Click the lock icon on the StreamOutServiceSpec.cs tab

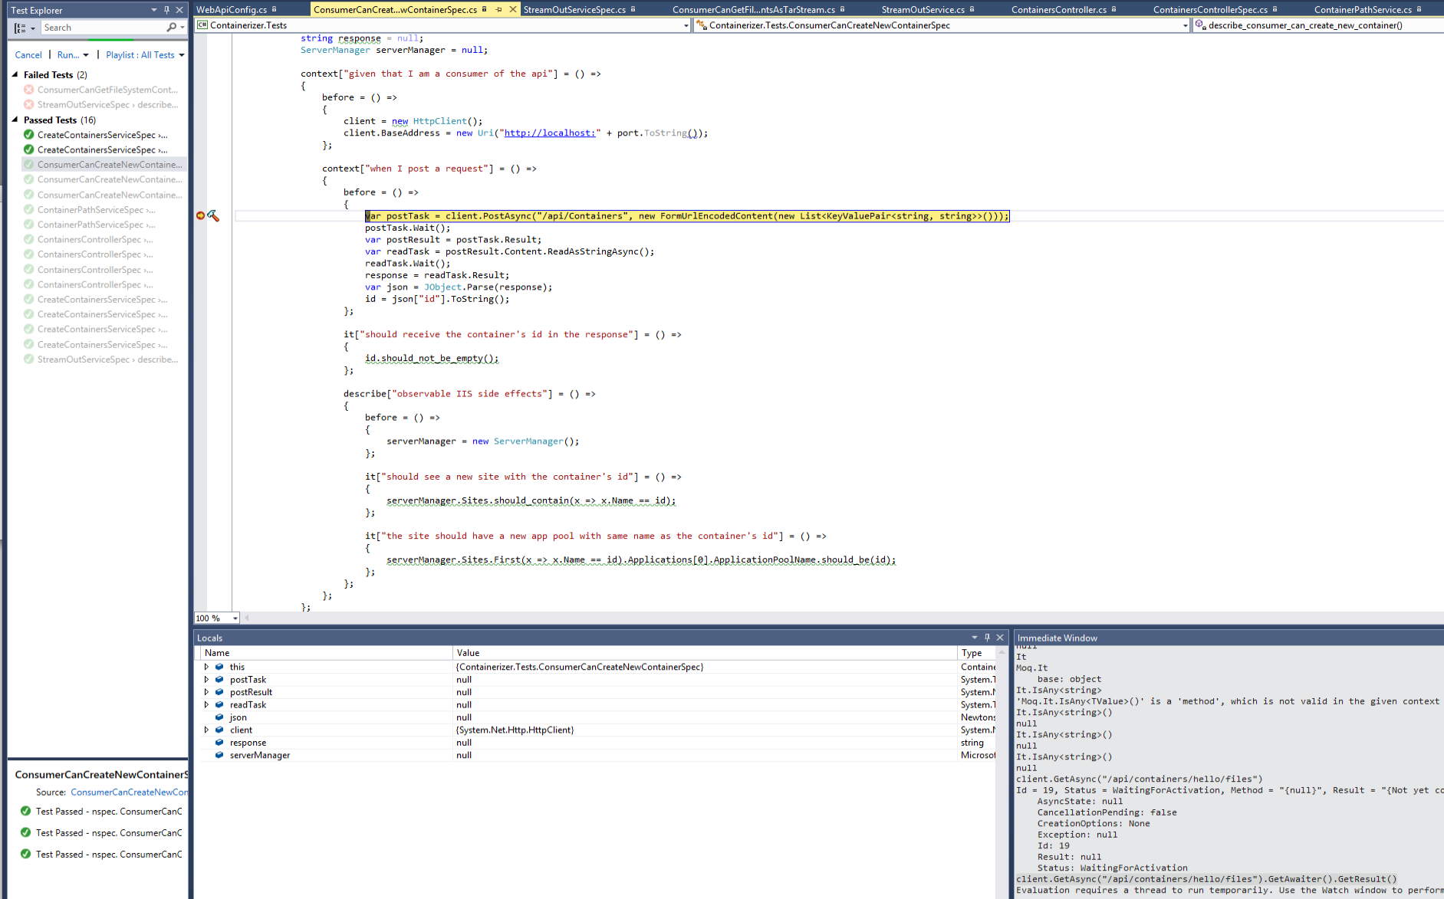tap(633, 10)
